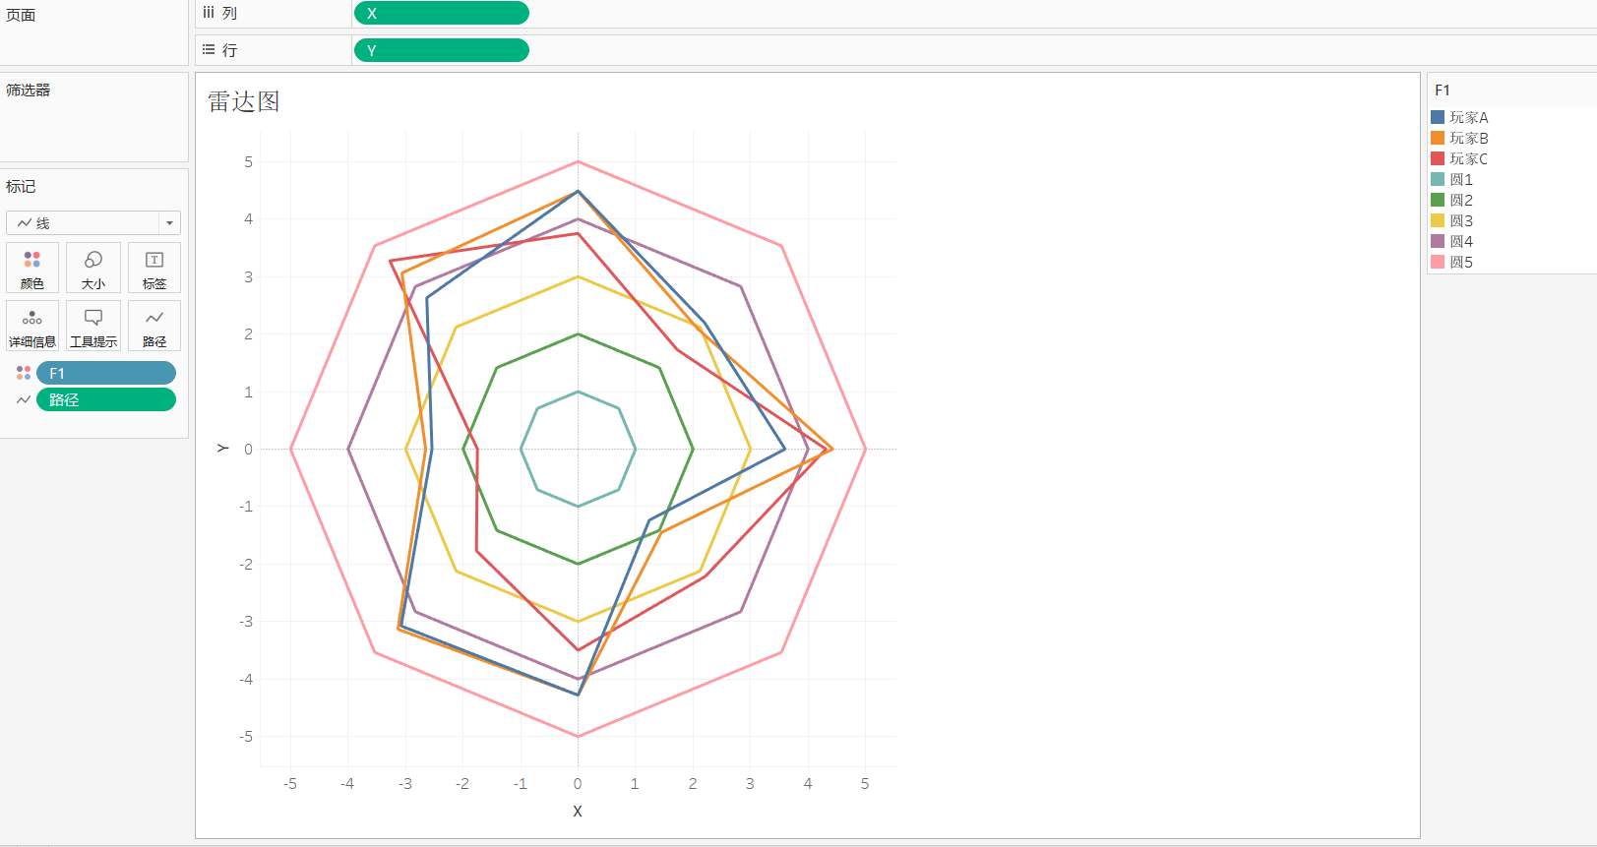The image size is (1597, 847).
Task: Click the columns (列) shelf icon
Action: (x=209, y=13)
